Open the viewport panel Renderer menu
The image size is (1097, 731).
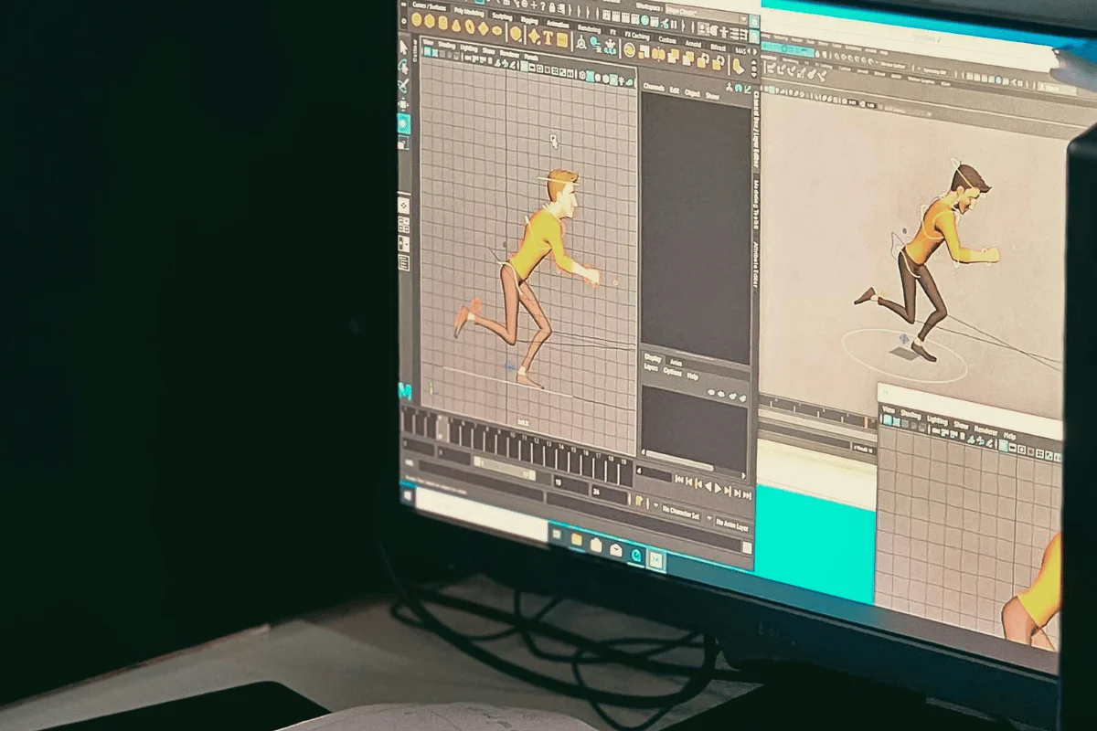point(509,54)
